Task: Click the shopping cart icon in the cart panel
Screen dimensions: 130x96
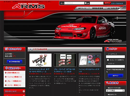Action: [6, 49]
